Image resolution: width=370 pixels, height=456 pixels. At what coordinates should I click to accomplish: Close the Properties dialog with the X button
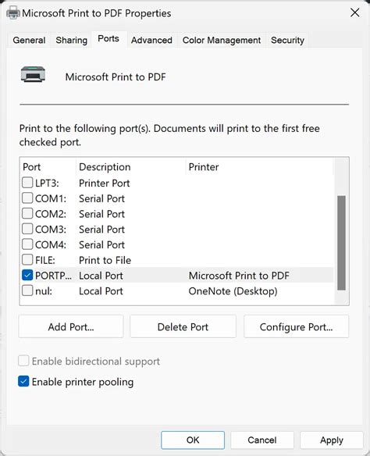355,12
